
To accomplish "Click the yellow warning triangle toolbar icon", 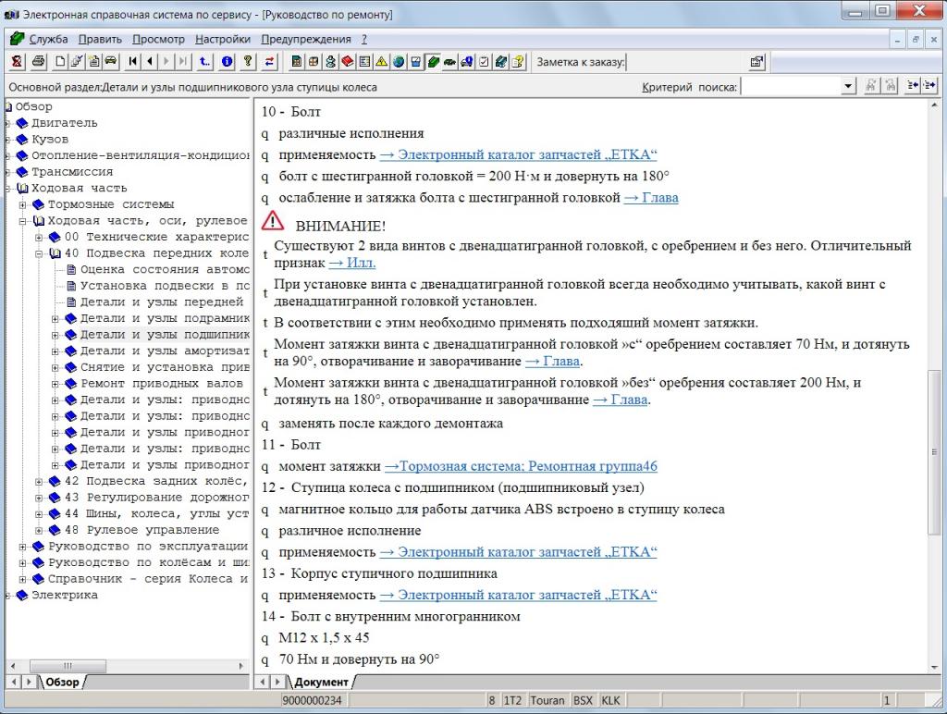I will click(x=382, y=62).
